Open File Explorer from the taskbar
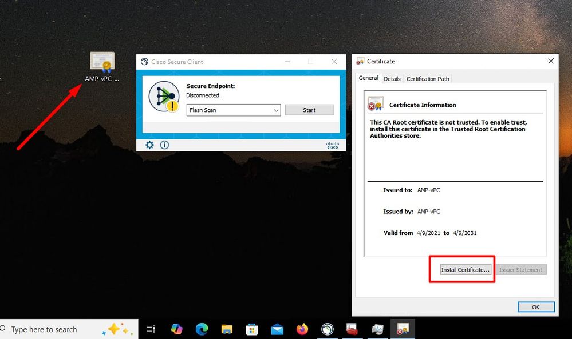The image size is (572, 339). (227, 329)
